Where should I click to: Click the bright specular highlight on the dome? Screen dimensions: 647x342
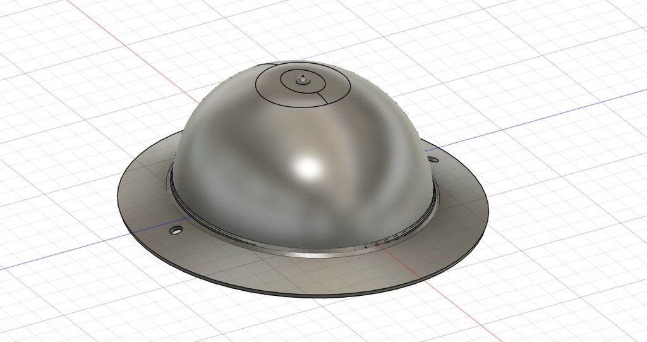click(x=308, y=166)
